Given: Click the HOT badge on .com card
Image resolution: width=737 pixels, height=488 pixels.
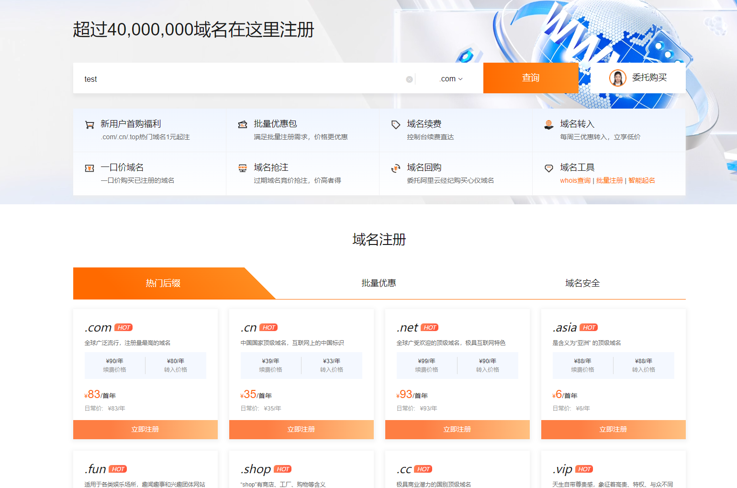Looking at the screenshot, I should coord(123,328).
